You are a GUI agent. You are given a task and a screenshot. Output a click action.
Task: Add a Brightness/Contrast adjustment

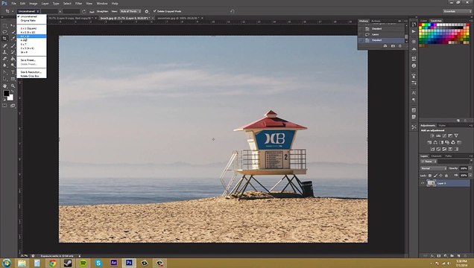click(432, 135)
